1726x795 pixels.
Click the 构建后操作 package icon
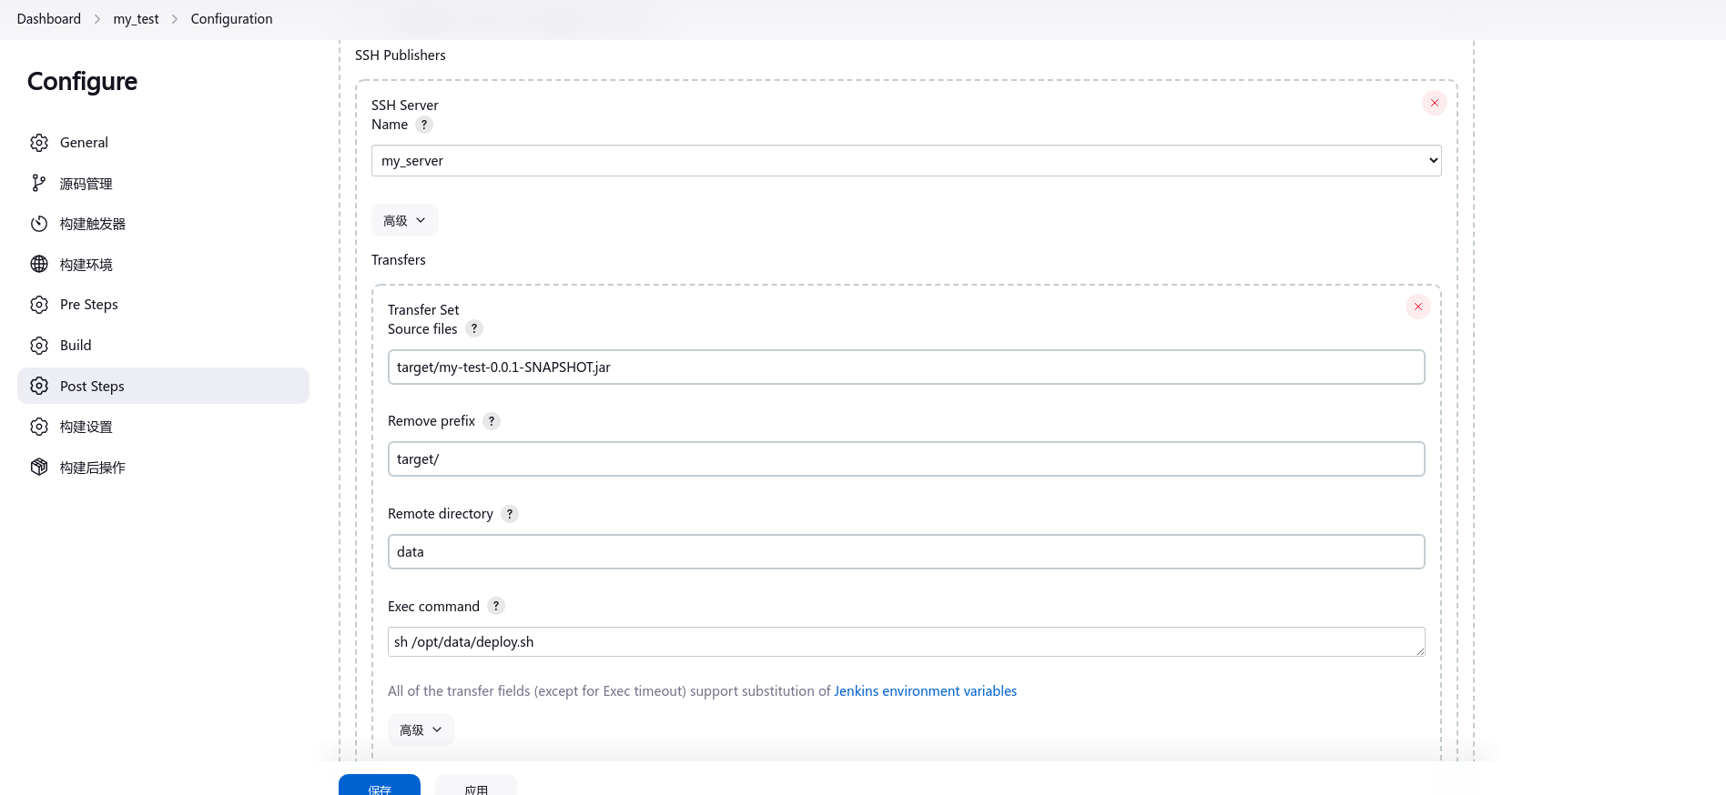pos(39,468)
